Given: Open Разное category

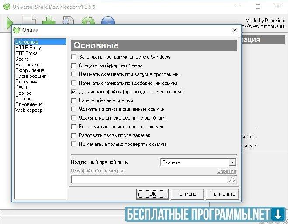Looking at the screenshot, I should click(24, 93).
